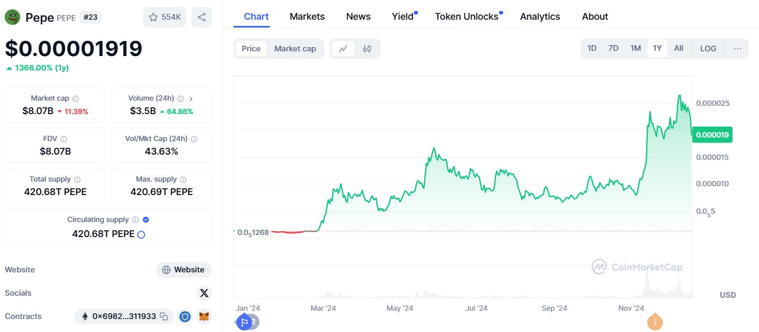Click the Total supply info icon
759x332 pixels.
tap(77, 179)
